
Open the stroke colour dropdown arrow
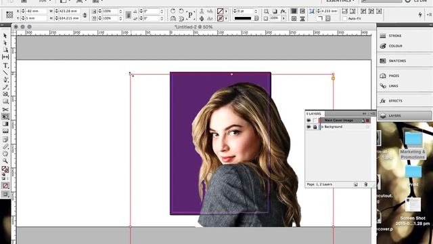226,18
